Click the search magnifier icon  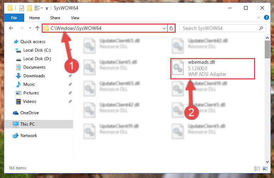[x=261, y=28]
